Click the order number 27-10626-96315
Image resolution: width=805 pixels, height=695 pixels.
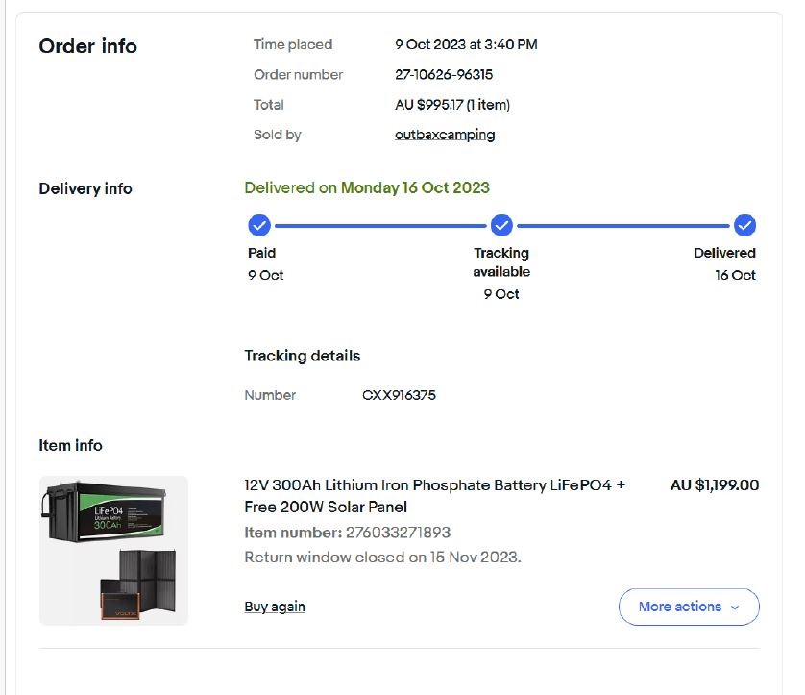(x=444, y=75)
